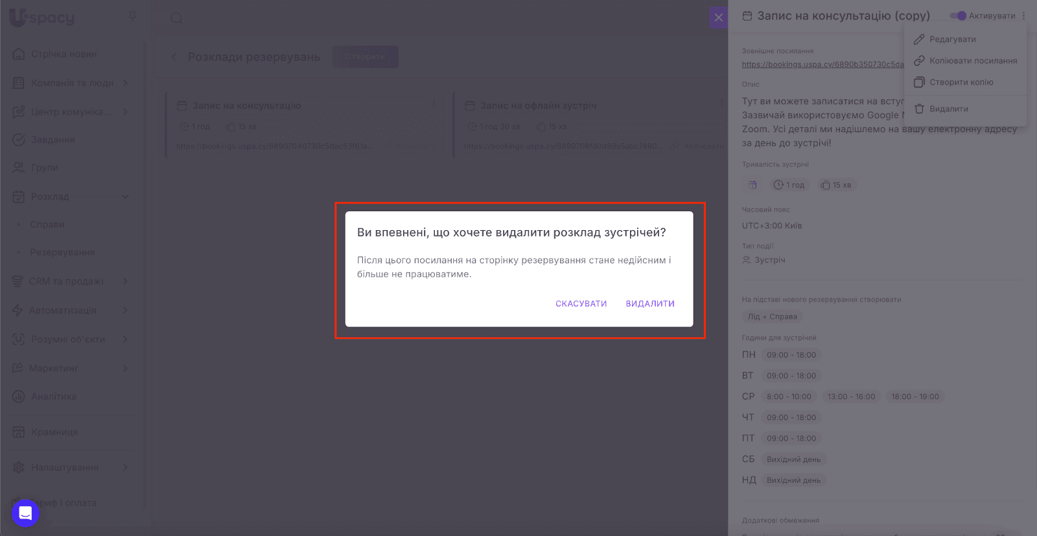Viewport: 1037px width, 536px height.
Task: Click the calendar icon beside the panel title
Action: pyautogui.click(x=747, y=16)
